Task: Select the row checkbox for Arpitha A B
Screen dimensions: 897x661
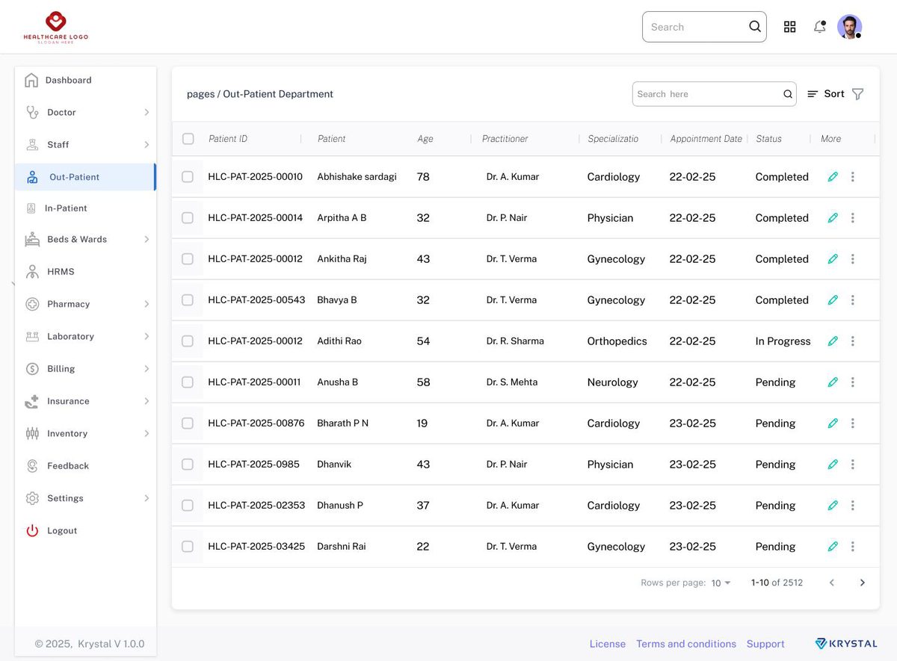Action: coord(188,218)
